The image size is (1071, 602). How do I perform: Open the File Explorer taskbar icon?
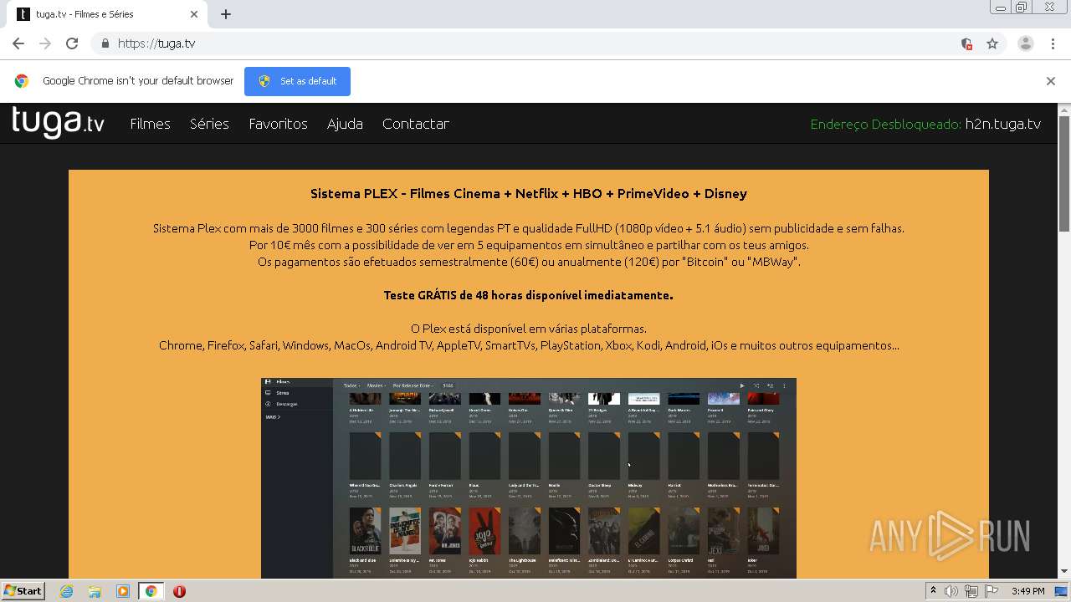[x=95, y=591]
